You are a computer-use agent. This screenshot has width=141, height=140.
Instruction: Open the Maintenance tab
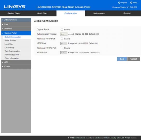pyautogui.click(x=99, y=13)
